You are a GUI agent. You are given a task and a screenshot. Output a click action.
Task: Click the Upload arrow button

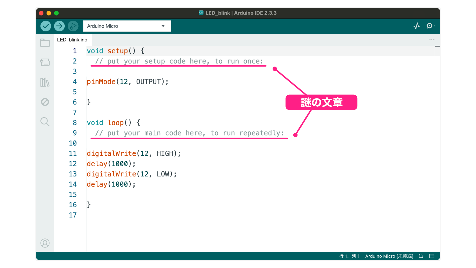click(59, 26)
